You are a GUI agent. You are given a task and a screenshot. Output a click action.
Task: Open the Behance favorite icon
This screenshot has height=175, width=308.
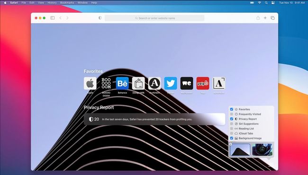click(122, 83)
